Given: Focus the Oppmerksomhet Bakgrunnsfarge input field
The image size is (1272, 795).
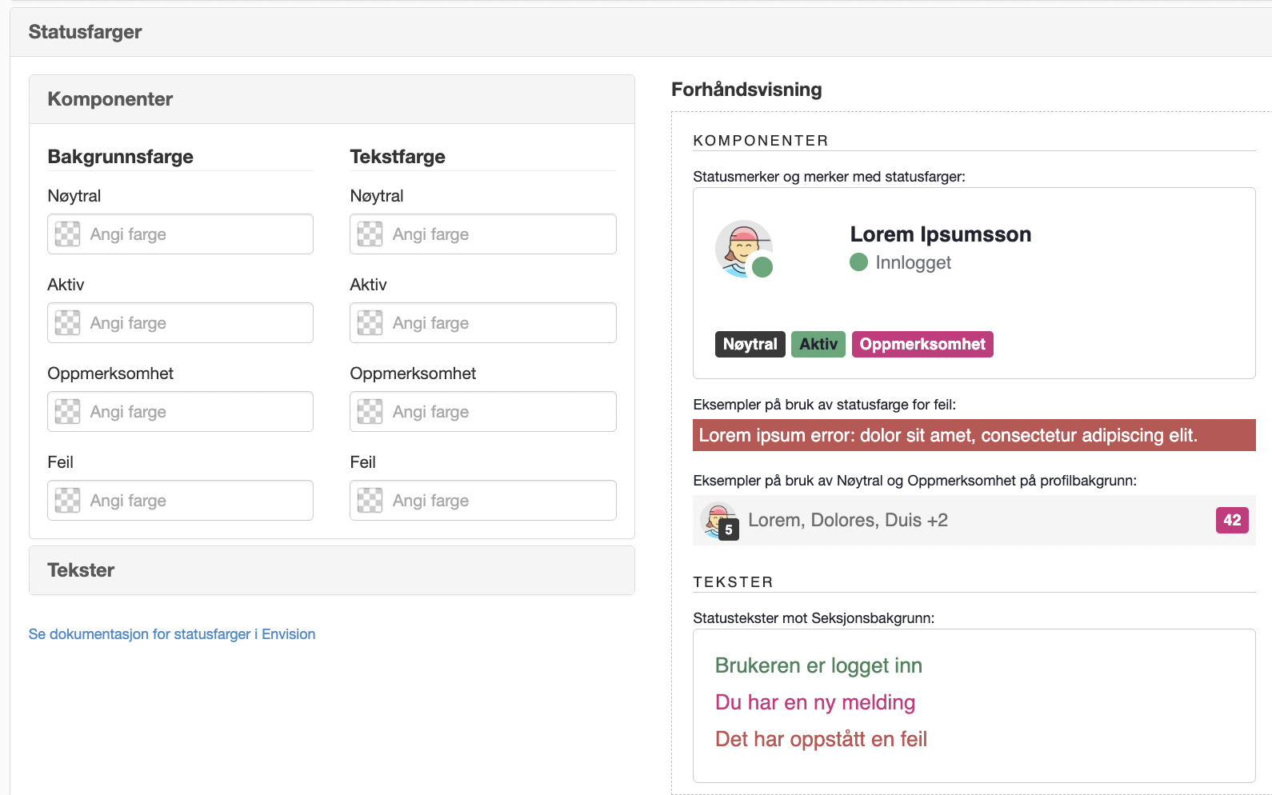Looking at the screenshot, I should coord(180,412).
